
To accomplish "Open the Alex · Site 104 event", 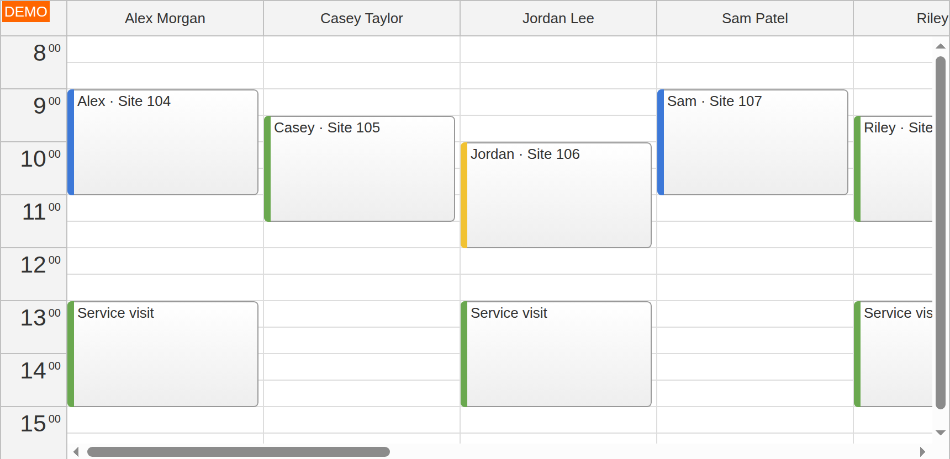I will [x=163, y=142].
